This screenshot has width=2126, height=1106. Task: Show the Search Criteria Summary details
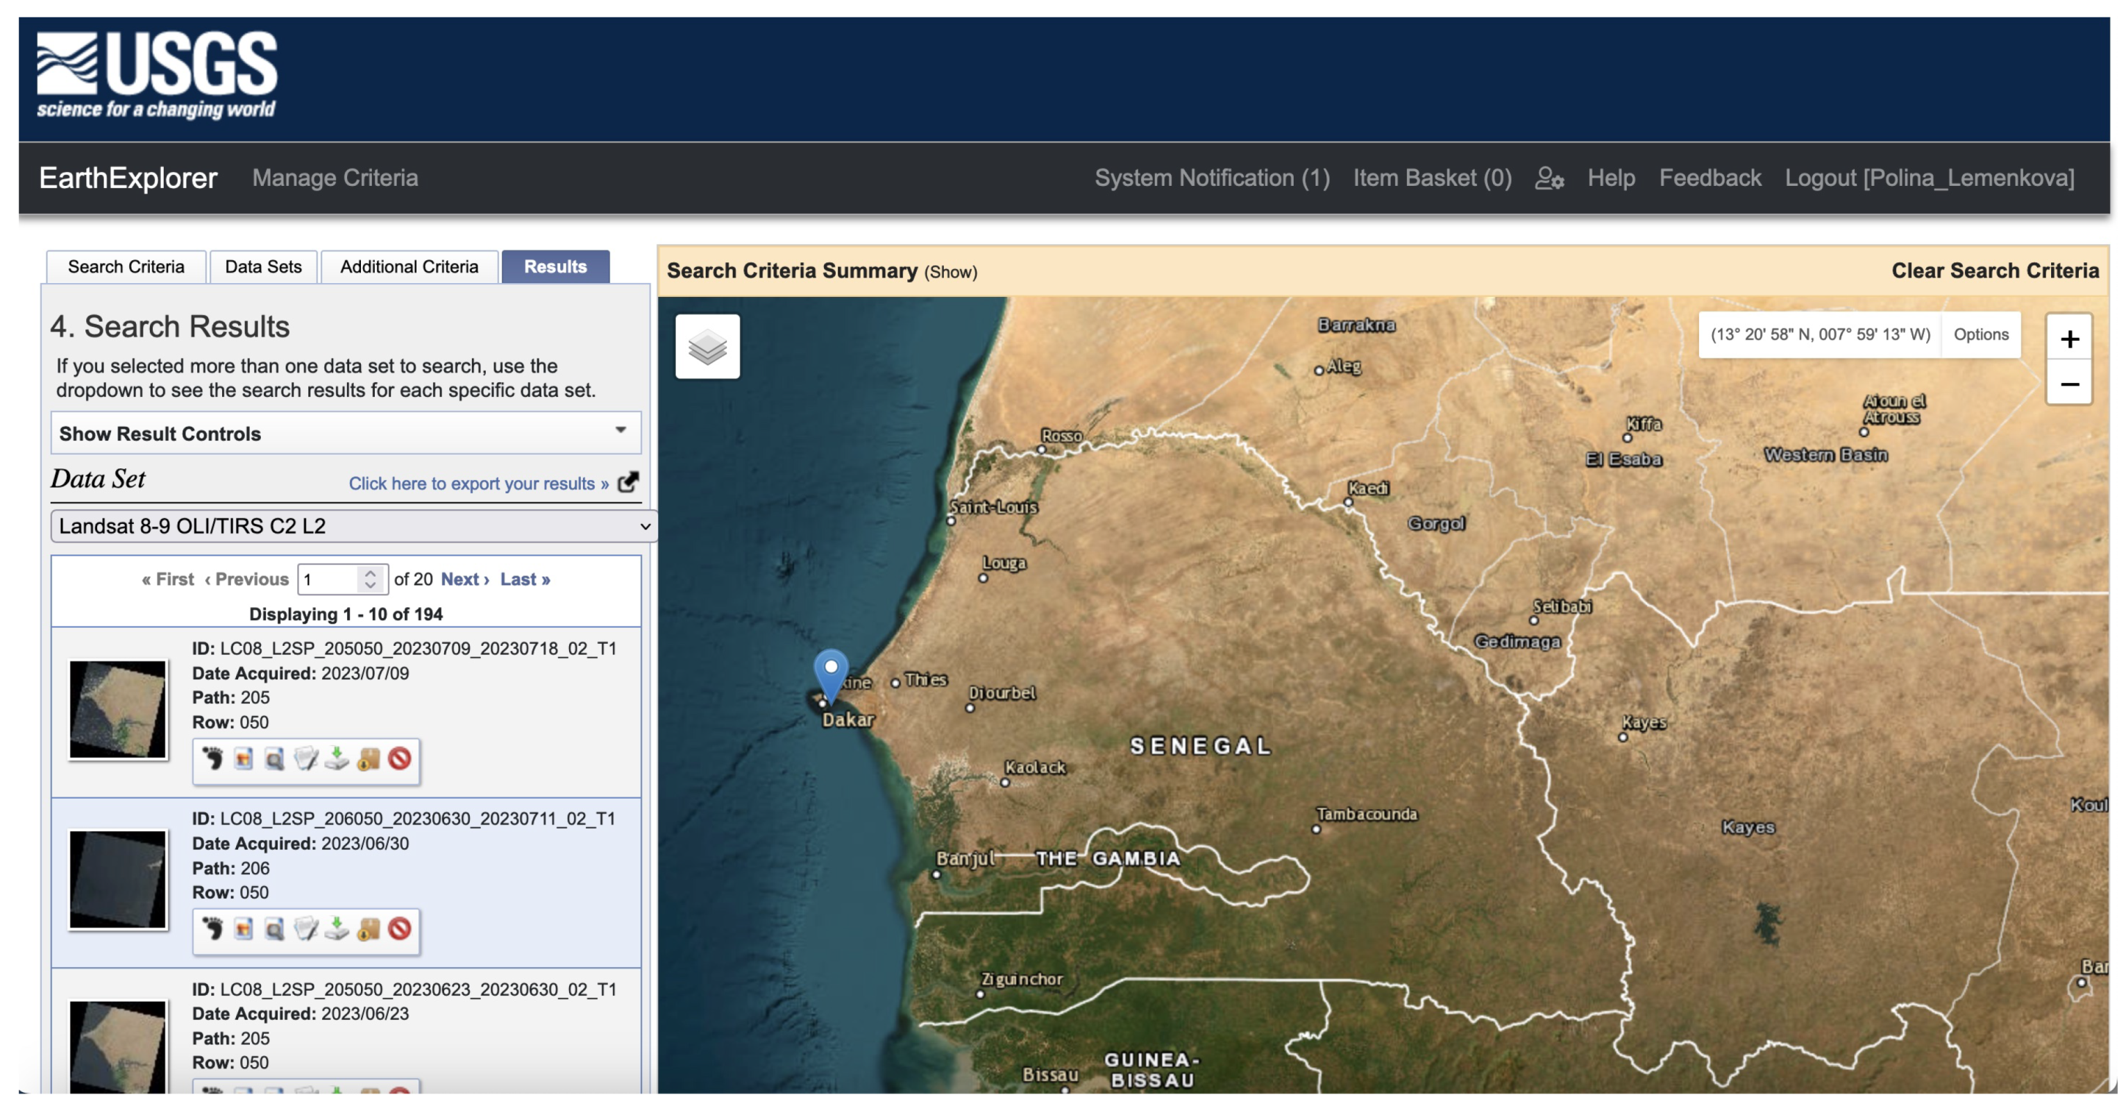[950, 272]
